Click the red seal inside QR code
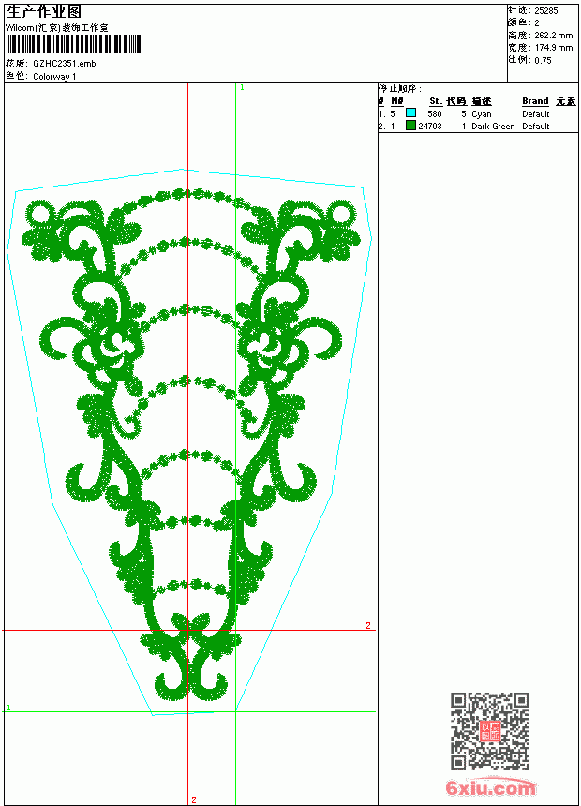 click(x=490, y=731)
